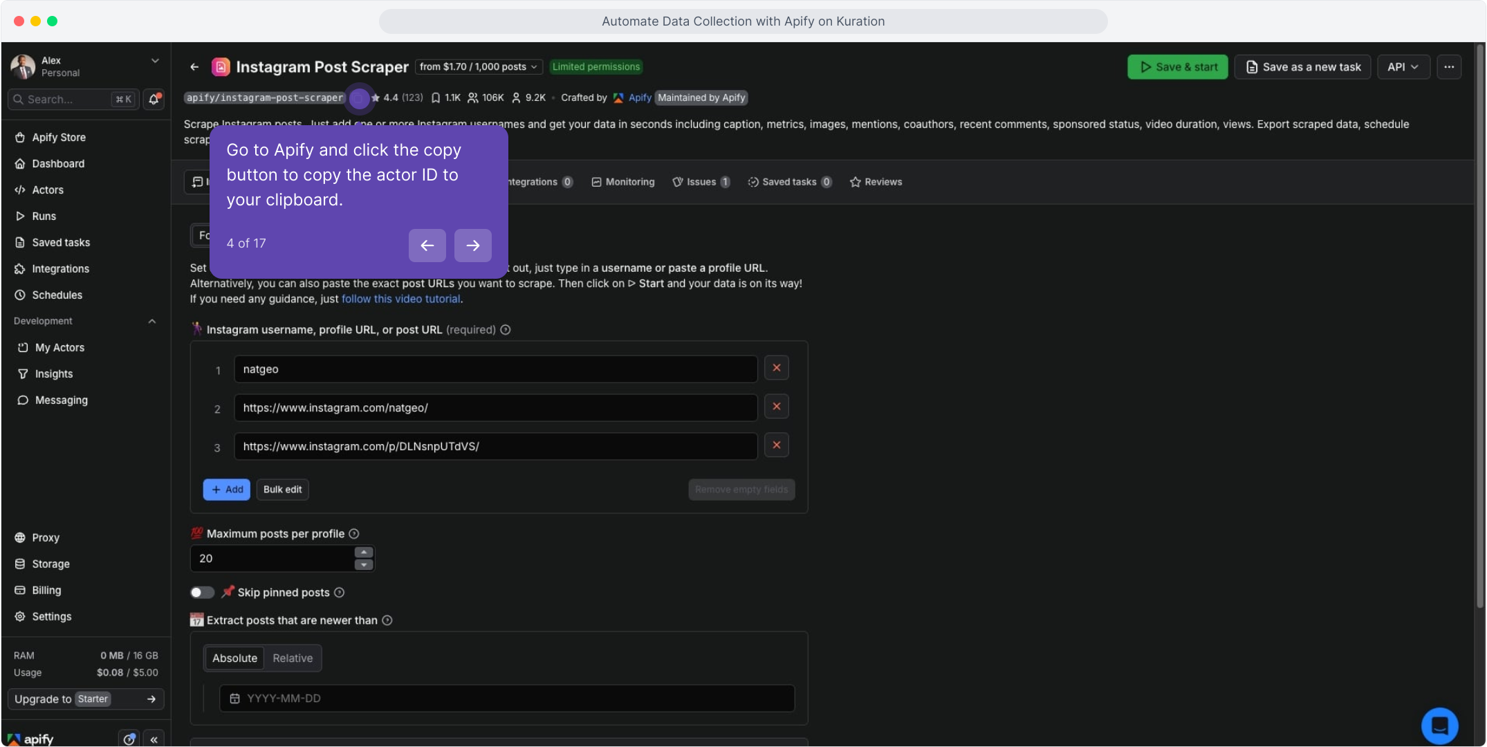Click the apify logo at sidebar bottom

point(30,739)
